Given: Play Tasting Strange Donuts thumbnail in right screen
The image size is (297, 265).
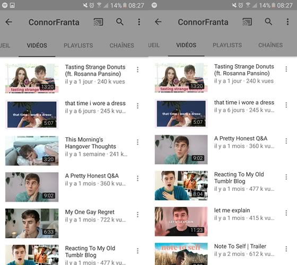Looking at the screenshot, I should pyautogui.click(x=181, y=77).
